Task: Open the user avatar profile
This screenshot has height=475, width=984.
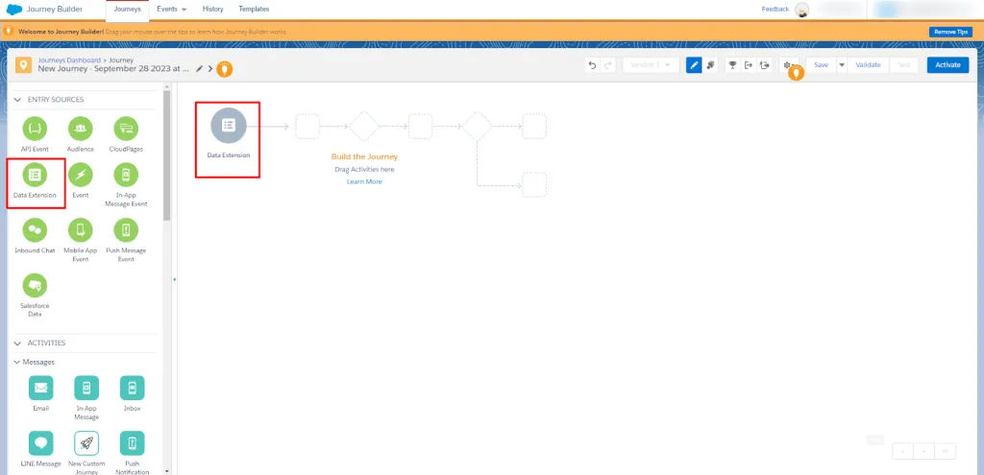Action: (x=801, y=10)
